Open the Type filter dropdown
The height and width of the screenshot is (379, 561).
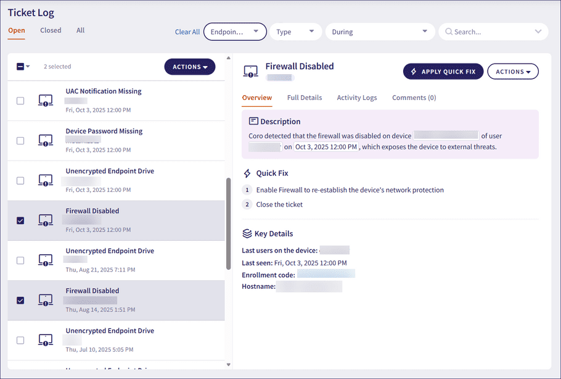295,31
